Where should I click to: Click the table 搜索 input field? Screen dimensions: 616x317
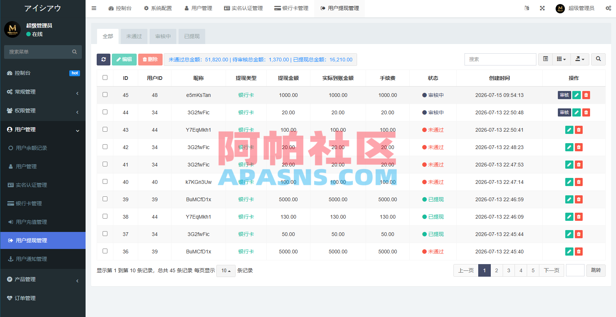[x=500, y=59]
